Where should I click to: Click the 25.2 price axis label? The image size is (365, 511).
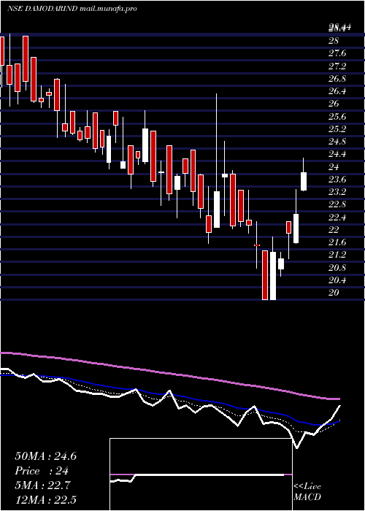point(338,129)
